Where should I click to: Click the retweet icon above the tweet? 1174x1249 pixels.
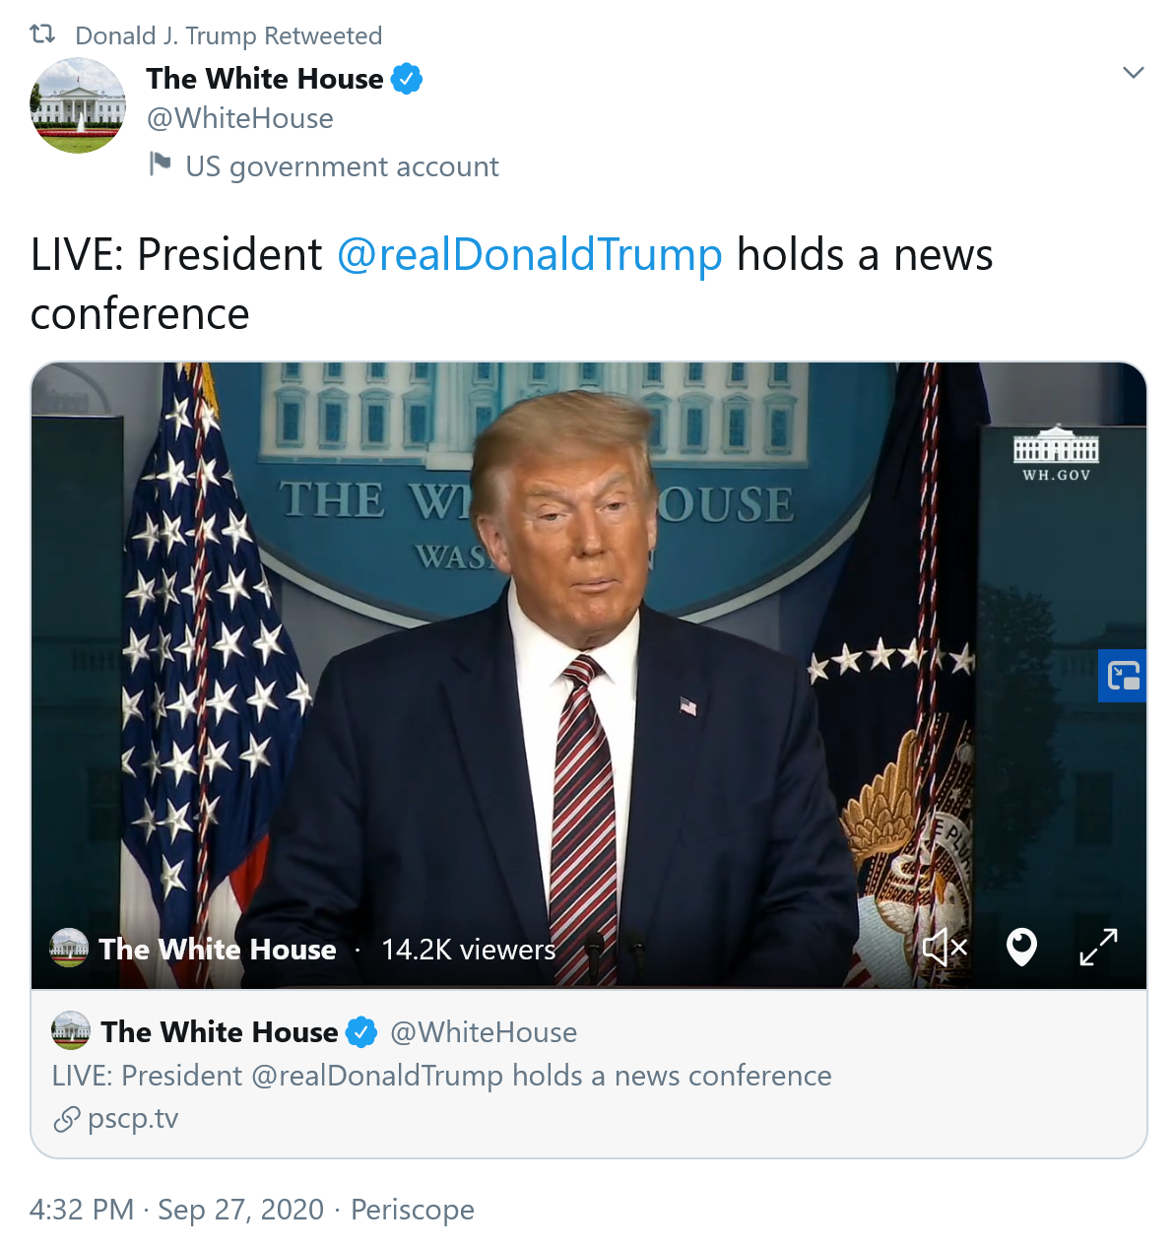42,34
